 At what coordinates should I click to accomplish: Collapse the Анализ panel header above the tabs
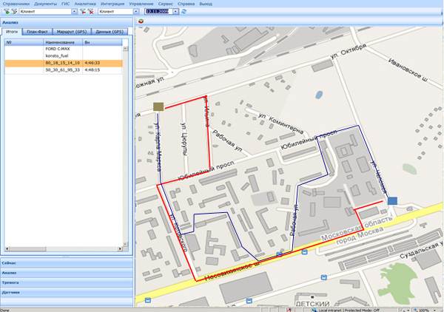tap(67, 22)
